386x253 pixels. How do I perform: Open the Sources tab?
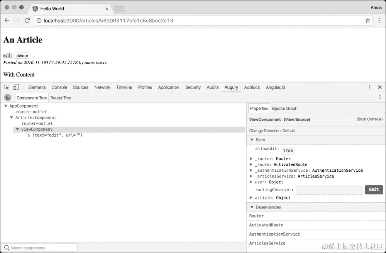pyautogui.click(x=81, y=87)
